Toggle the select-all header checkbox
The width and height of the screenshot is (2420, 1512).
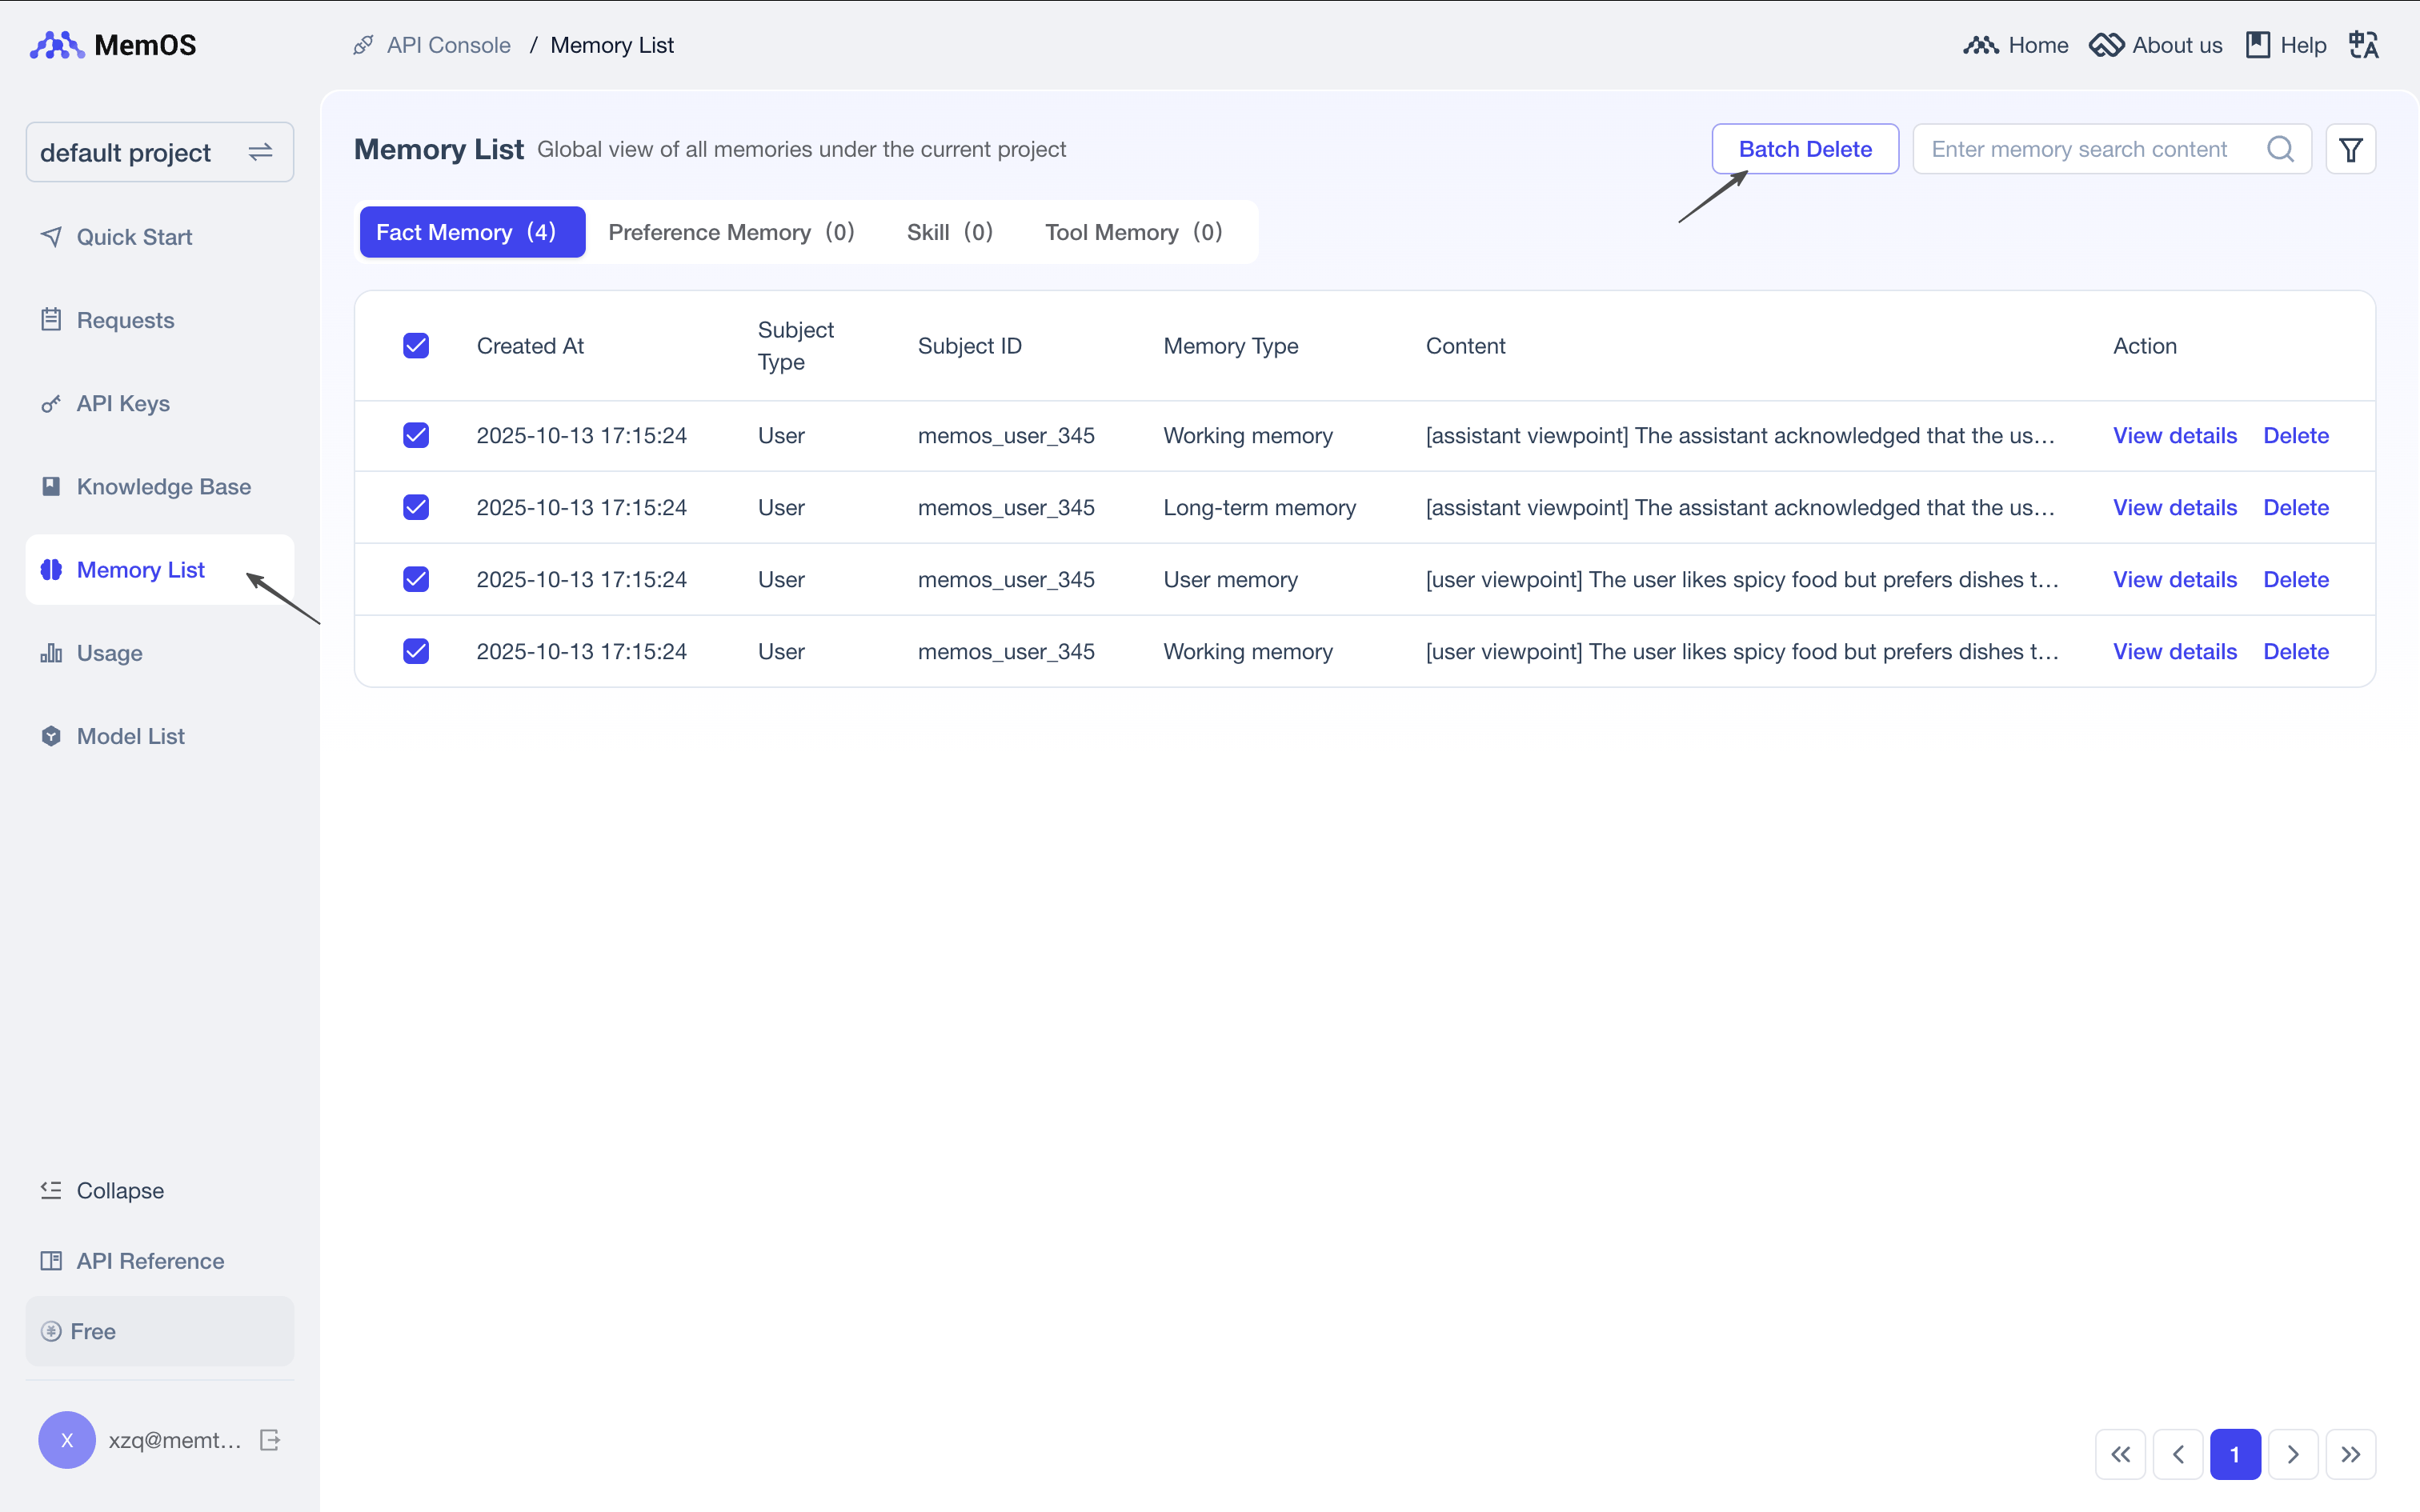(x=416, y=346)
